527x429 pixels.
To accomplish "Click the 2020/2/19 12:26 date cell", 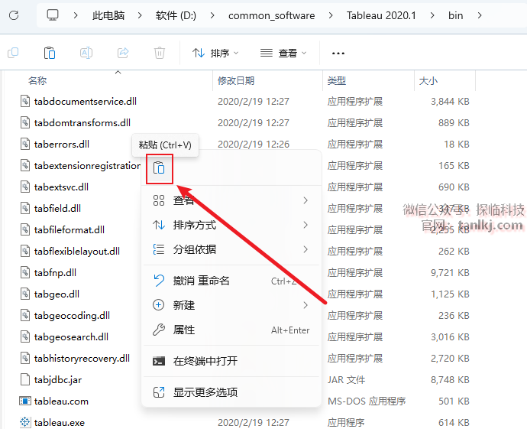I will (254, 144).
